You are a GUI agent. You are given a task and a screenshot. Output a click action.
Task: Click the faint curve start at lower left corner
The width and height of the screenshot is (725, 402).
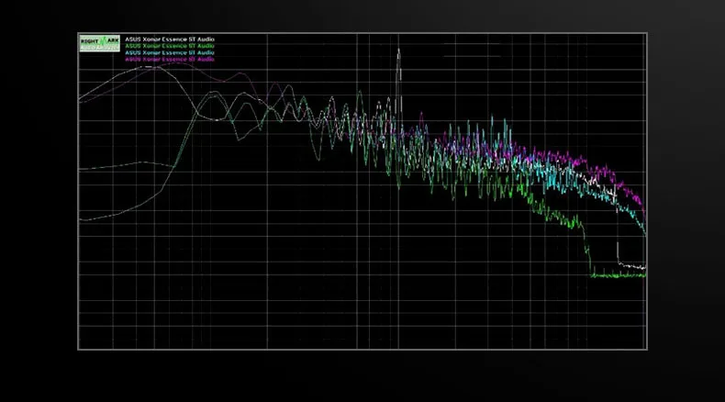tap(84, 219)
